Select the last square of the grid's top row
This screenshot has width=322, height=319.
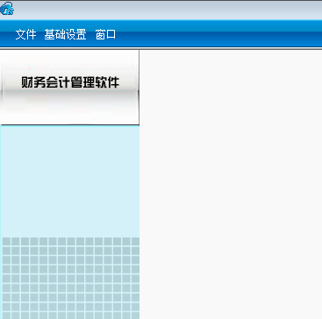(x=135, y=241)
